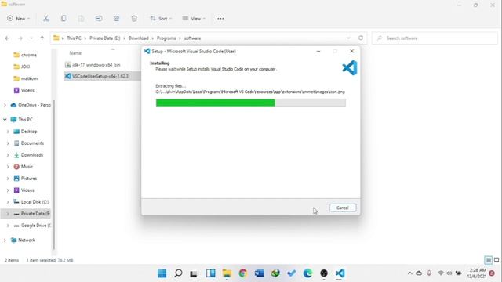The height and width of the screenshot is (282, 502).
Task: Select Programs in the address breadcrumb
Action: [166, 38]
